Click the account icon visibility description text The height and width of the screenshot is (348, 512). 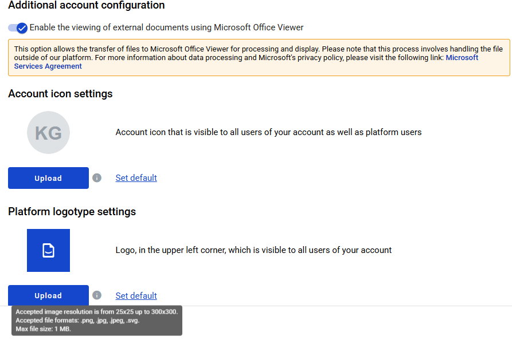(x=268, y=132)
